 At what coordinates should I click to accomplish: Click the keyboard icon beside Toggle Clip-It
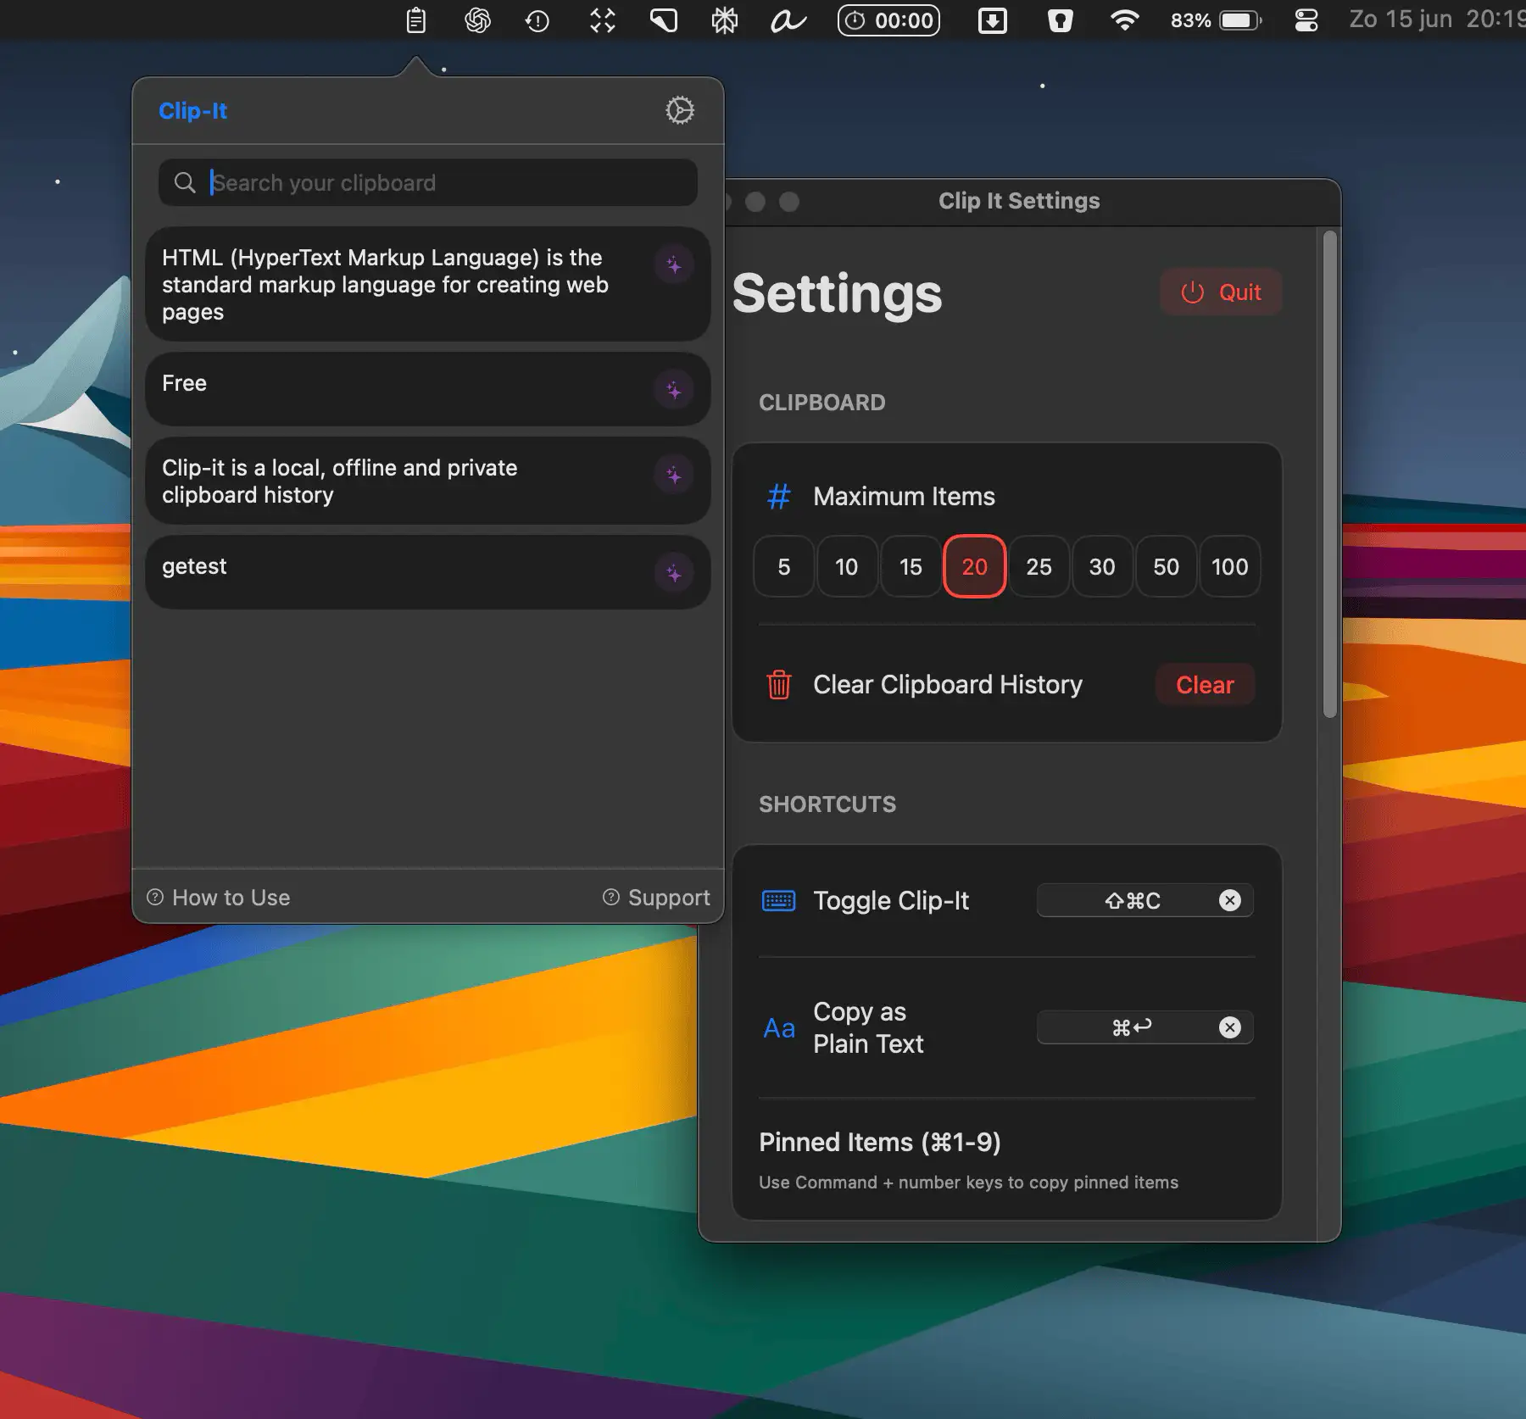(x=779, y=900)
